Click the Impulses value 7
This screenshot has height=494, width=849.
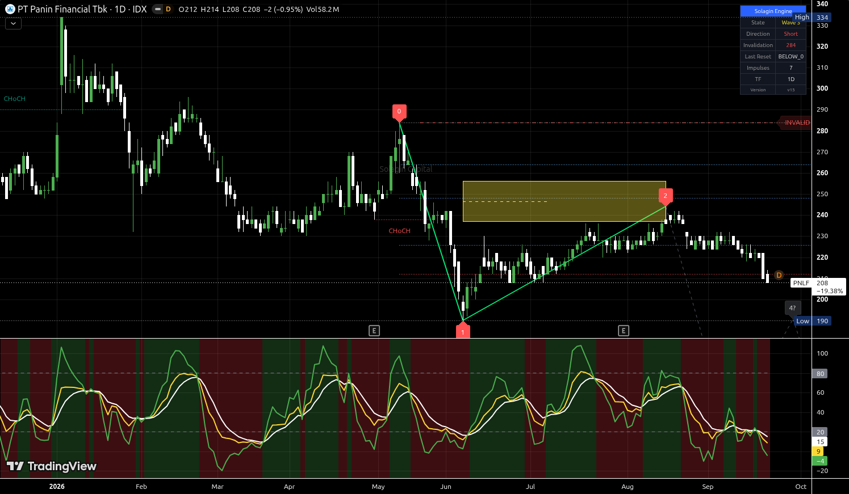coord(791,68)
